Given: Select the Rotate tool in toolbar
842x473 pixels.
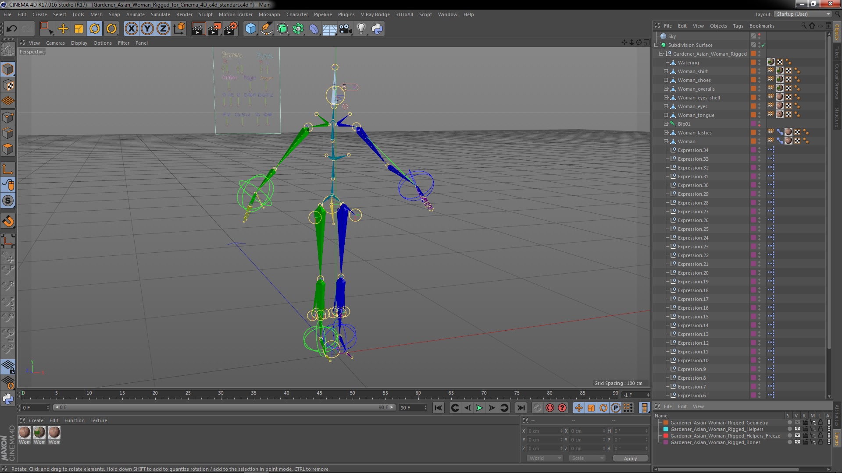Looking at the screenshot, I should point(95,29).
